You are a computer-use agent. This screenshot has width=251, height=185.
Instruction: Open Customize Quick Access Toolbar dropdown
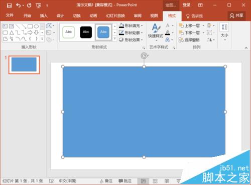pos(47,5)
